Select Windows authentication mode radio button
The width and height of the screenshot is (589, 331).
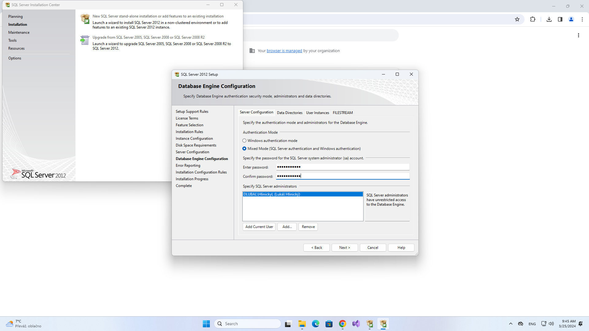[244, 140]
